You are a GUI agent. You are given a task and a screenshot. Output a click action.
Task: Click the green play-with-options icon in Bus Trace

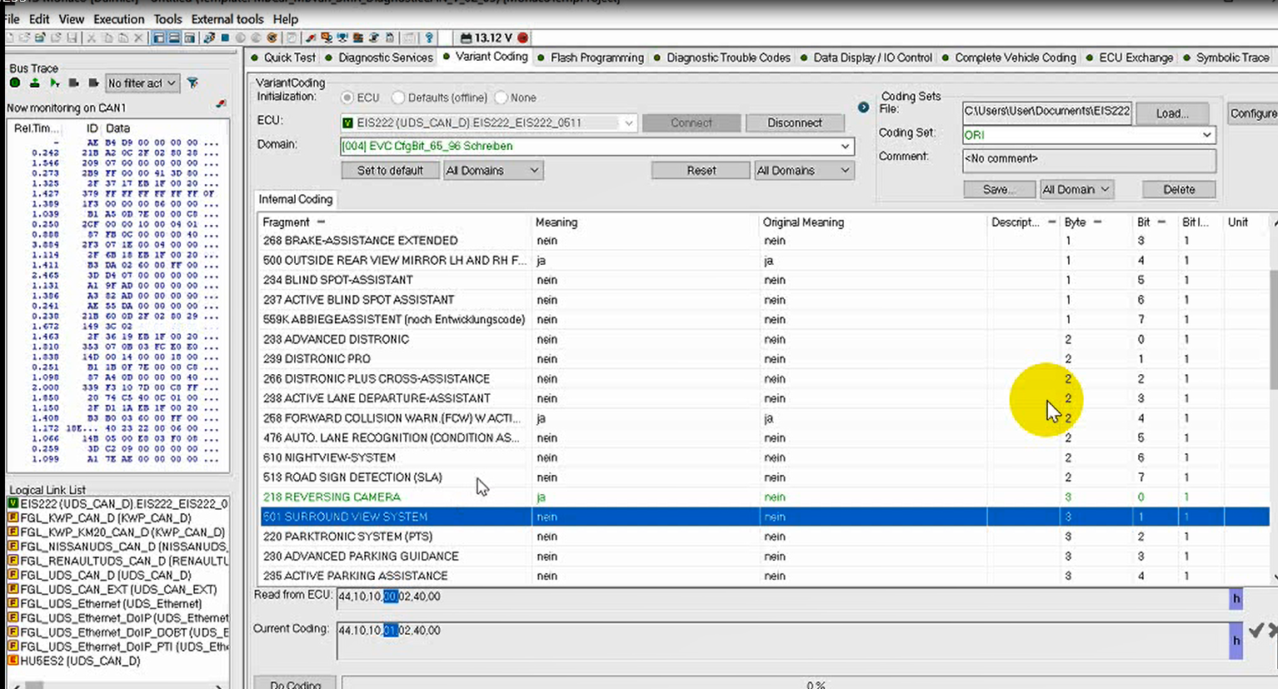tap(54, 83)
